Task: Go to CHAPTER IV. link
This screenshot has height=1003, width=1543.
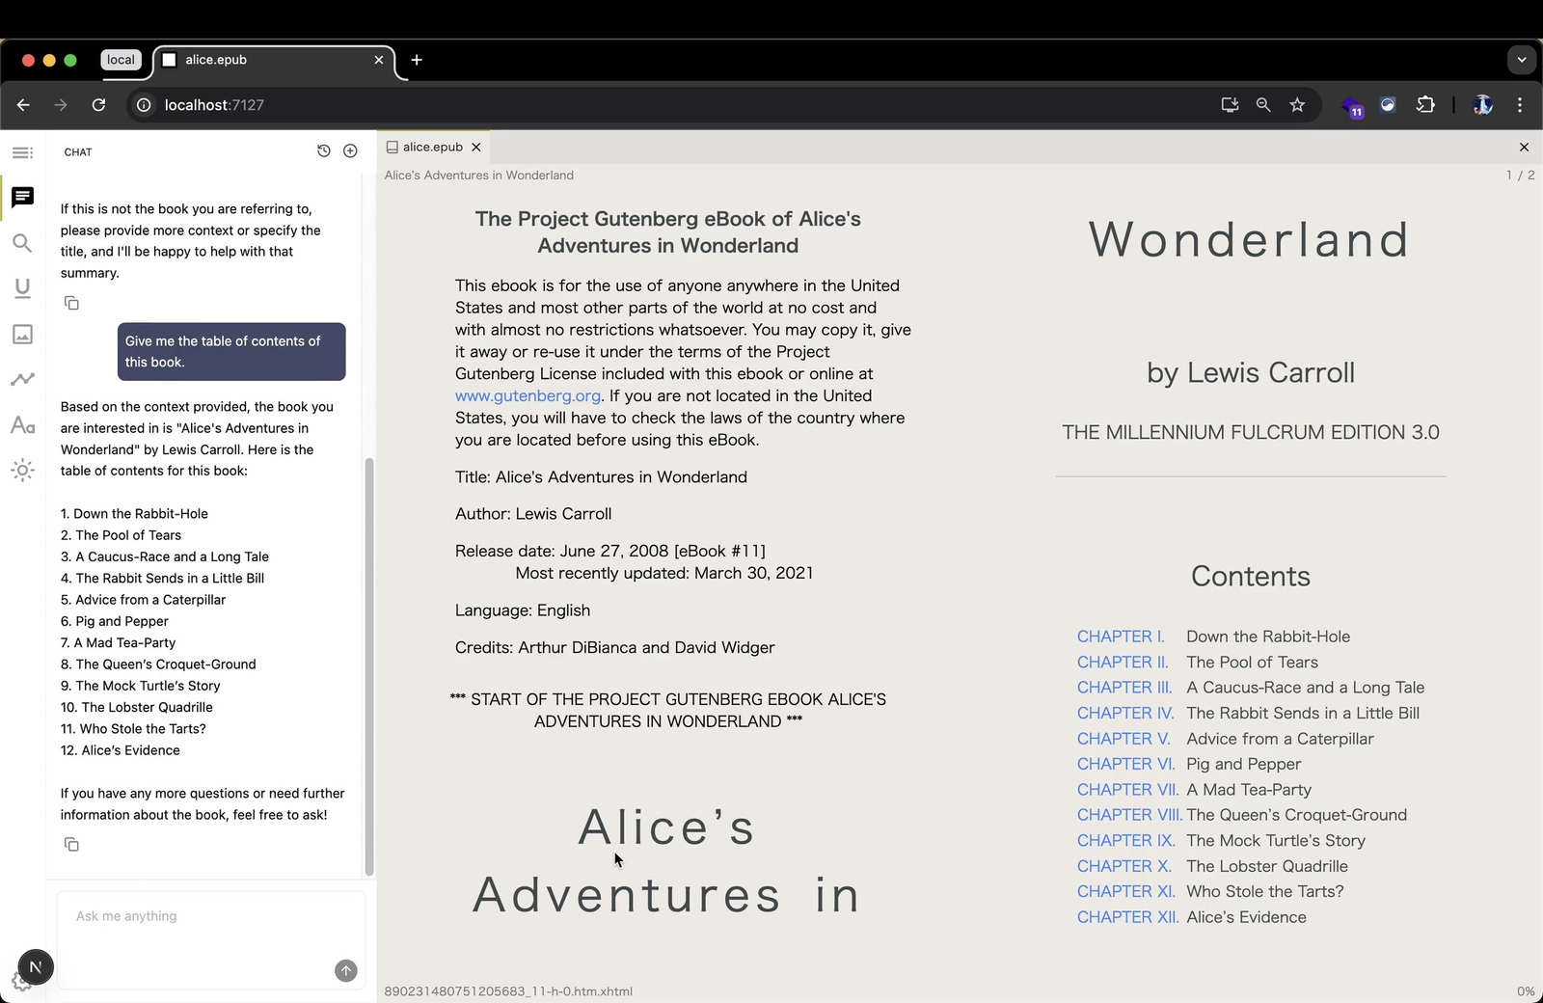Action: (x=1125, y=714)
